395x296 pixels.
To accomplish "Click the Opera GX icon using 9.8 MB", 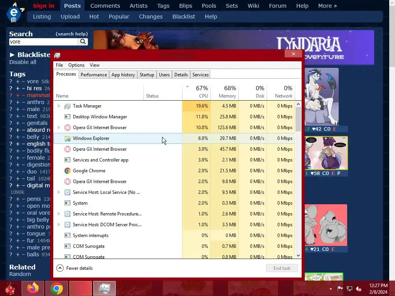I will [67, 182].
